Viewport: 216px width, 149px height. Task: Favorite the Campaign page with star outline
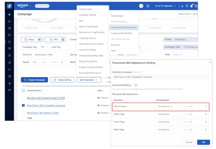pyautogui.click(x=34, y=14)
